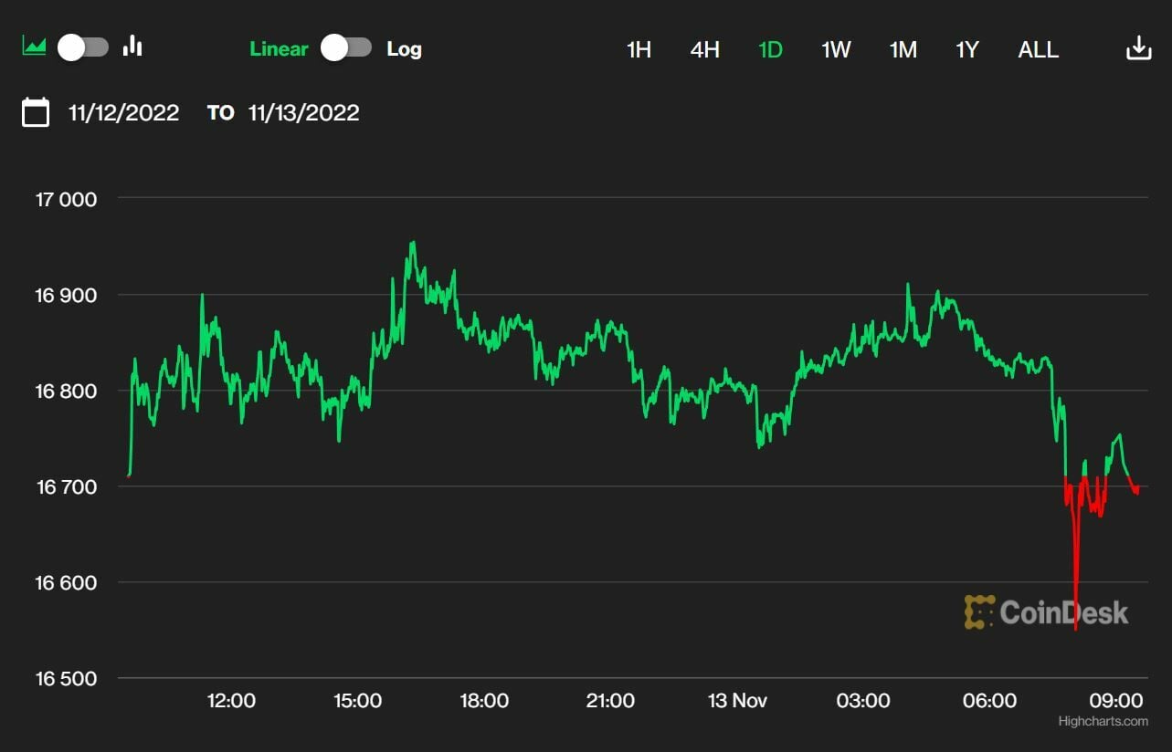
Task: Switch to the 1Y timeframe
Action: (x=967, y=49)
